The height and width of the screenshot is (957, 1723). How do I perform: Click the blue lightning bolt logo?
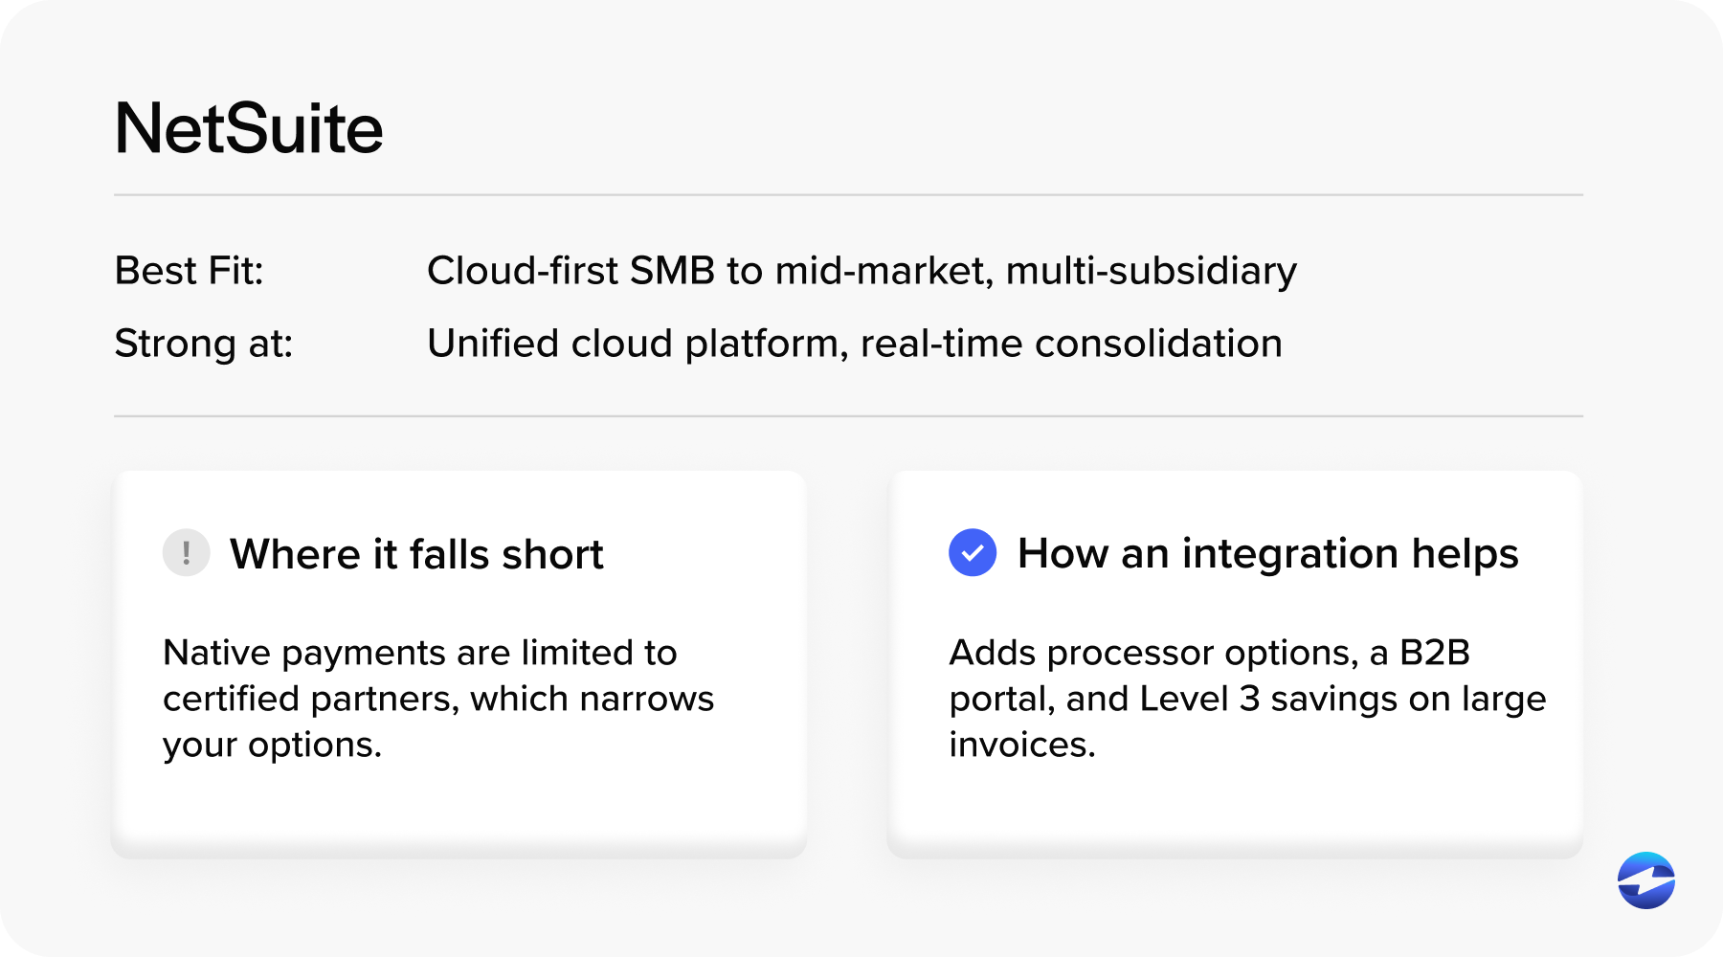coord(1646,880)
